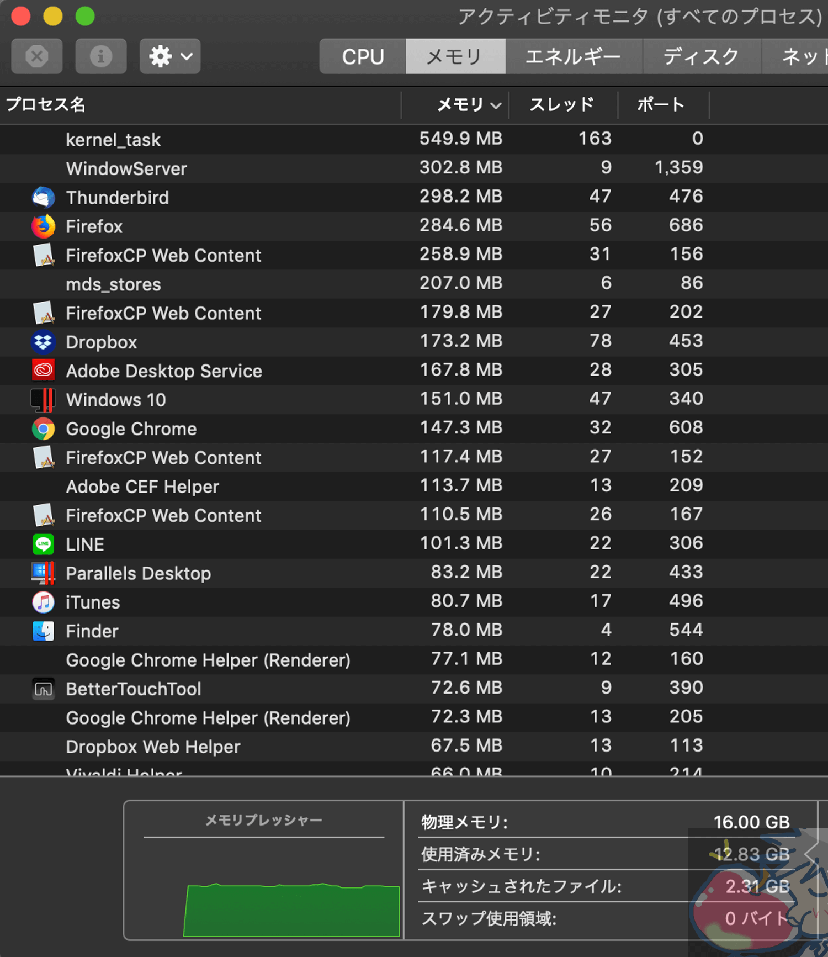Click the 使用済みメモリ label

coord(481,854)
